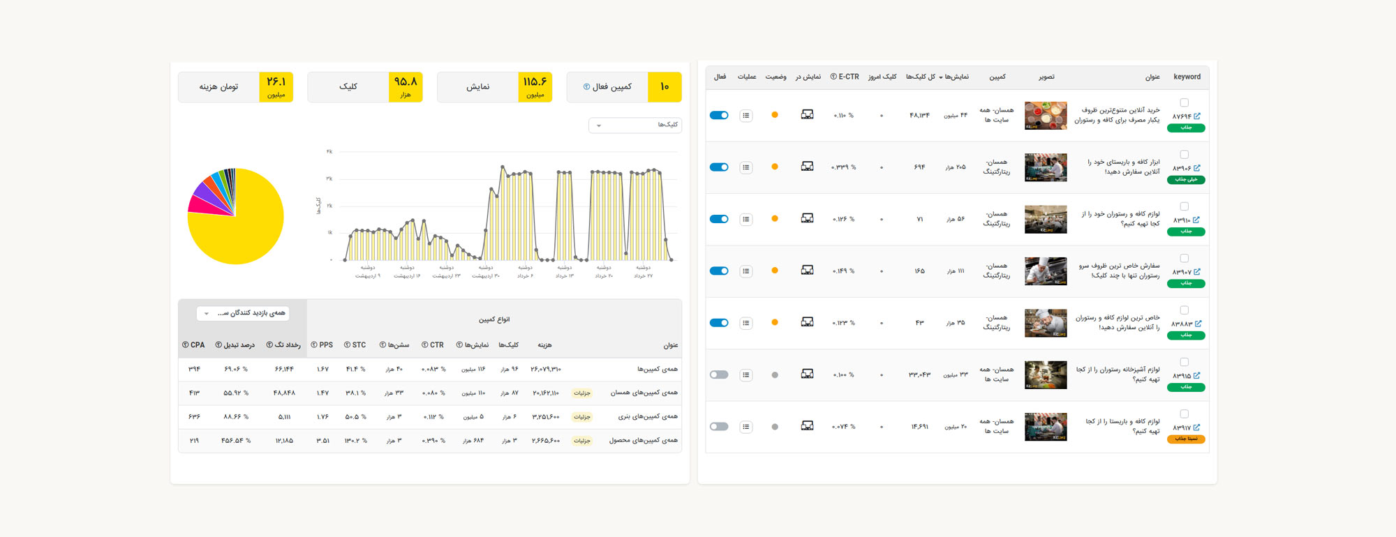Open the operations list icon for ad 83917
Viewport: 1396px width, 537px height.
click(x=746, y=427)
